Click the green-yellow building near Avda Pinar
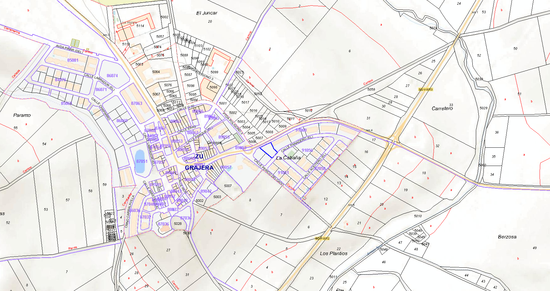This screenshot has width=550, height=291. click(75, 43)
